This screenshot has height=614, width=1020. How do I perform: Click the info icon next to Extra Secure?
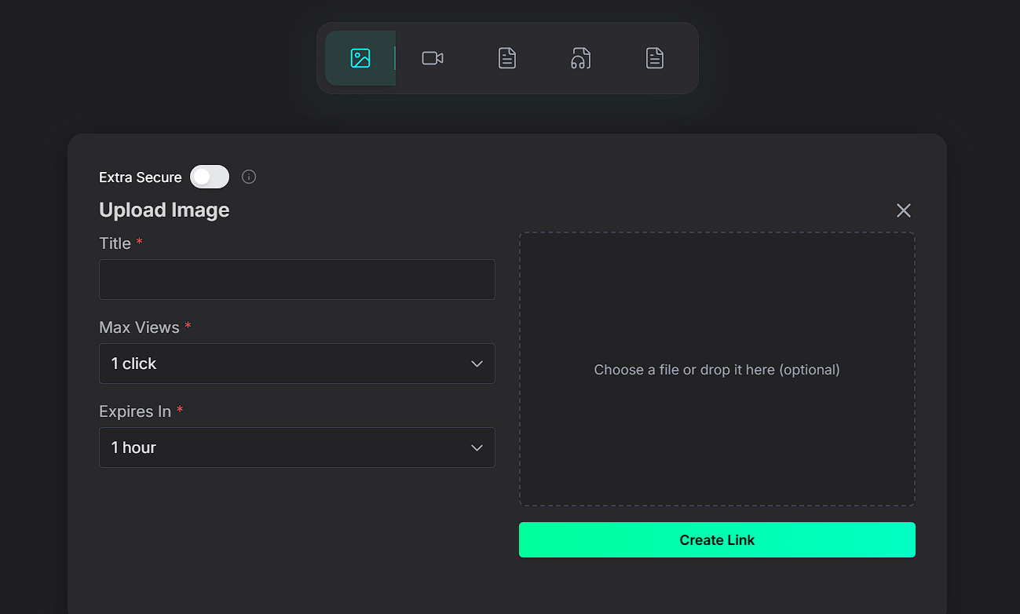click(x=249, y=177)
